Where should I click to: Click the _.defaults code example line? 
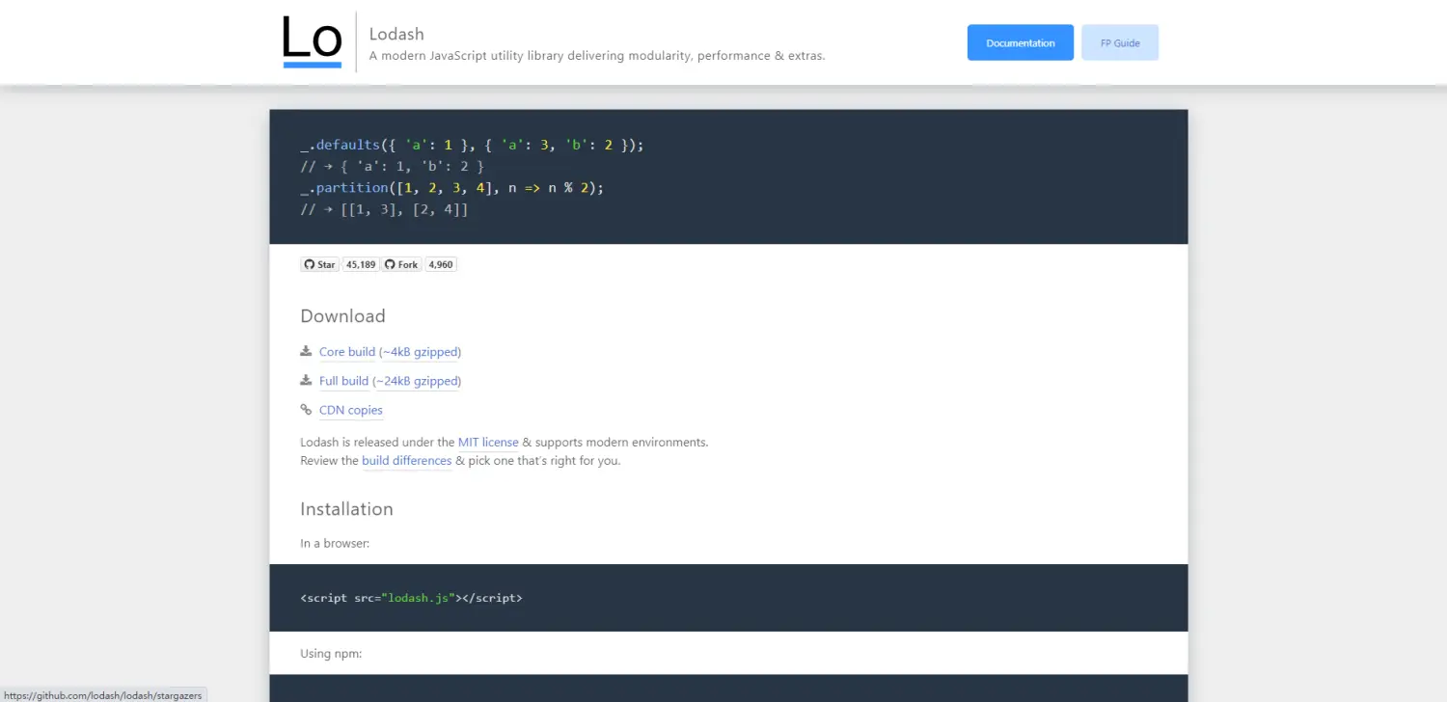[472, 145]
